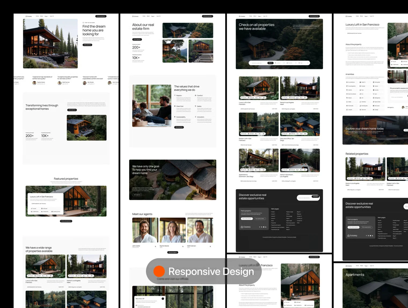Click FAQs link in the Check on all properties page footer

(298, 223)
